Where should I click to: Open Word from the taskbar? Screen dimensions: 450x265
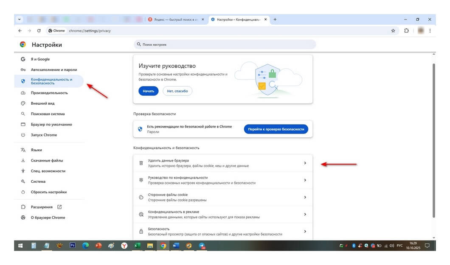pos(176,245)
